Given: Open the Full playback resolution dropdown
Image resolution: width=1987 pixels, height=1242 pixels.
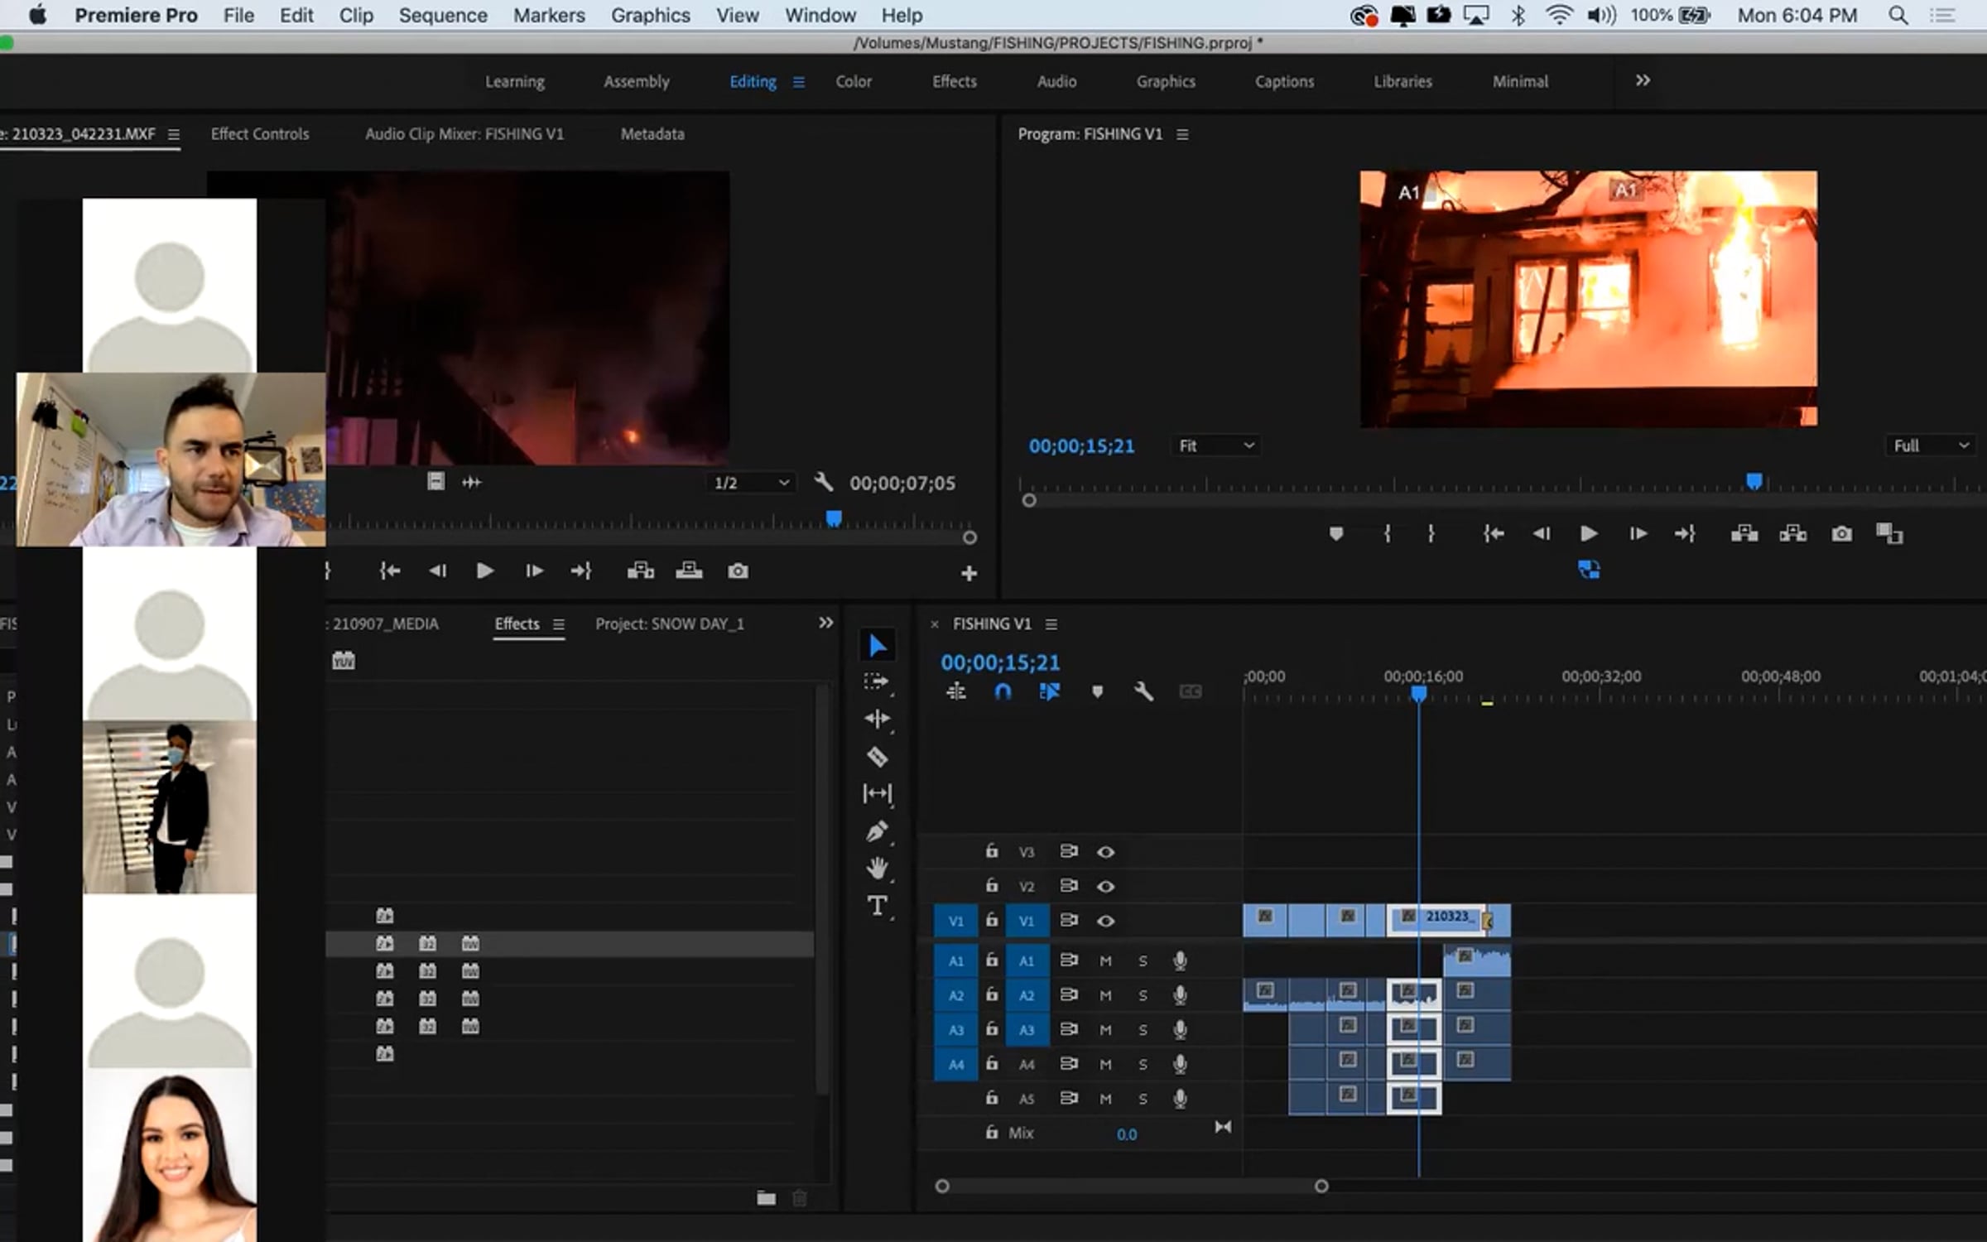Looking at the screenshot, I should tap(1931, 445).
